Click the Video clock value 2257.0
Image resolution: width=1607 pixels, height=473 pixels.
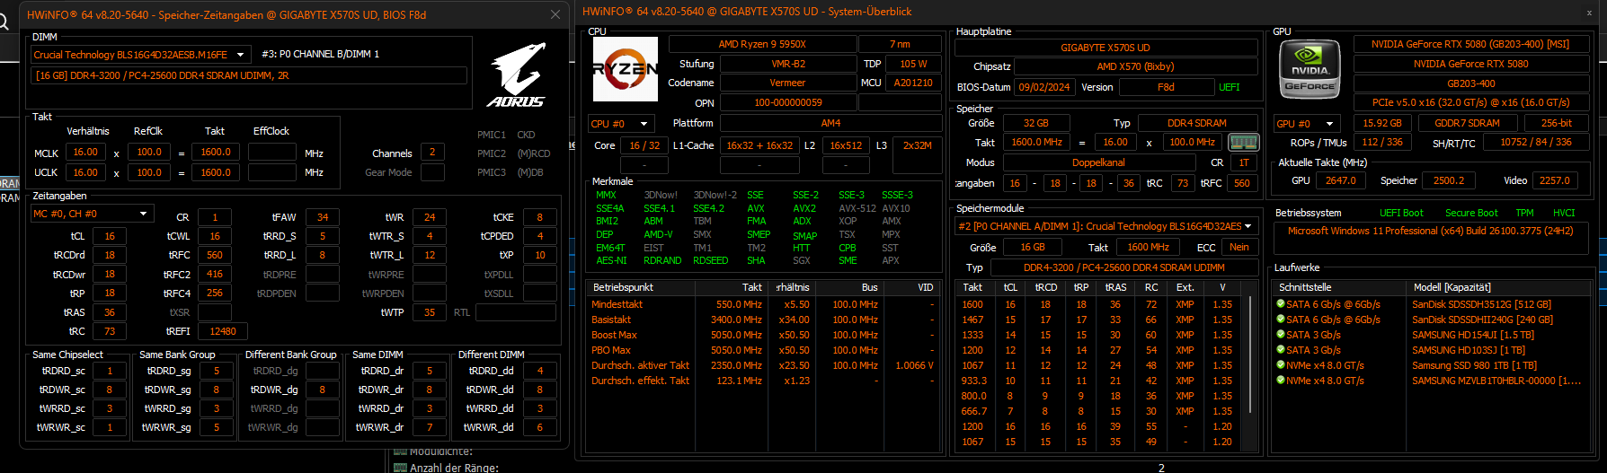coord(1554,180)
